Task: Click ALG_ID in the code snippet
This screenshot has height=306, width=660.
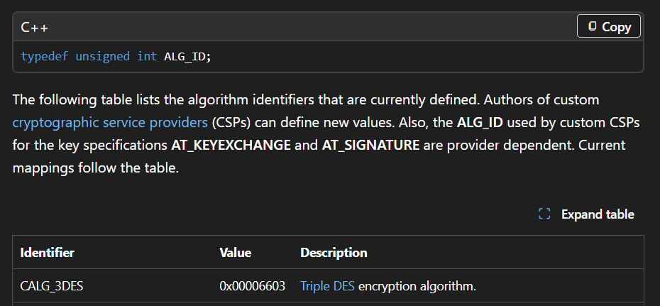Action: [185, 56]
